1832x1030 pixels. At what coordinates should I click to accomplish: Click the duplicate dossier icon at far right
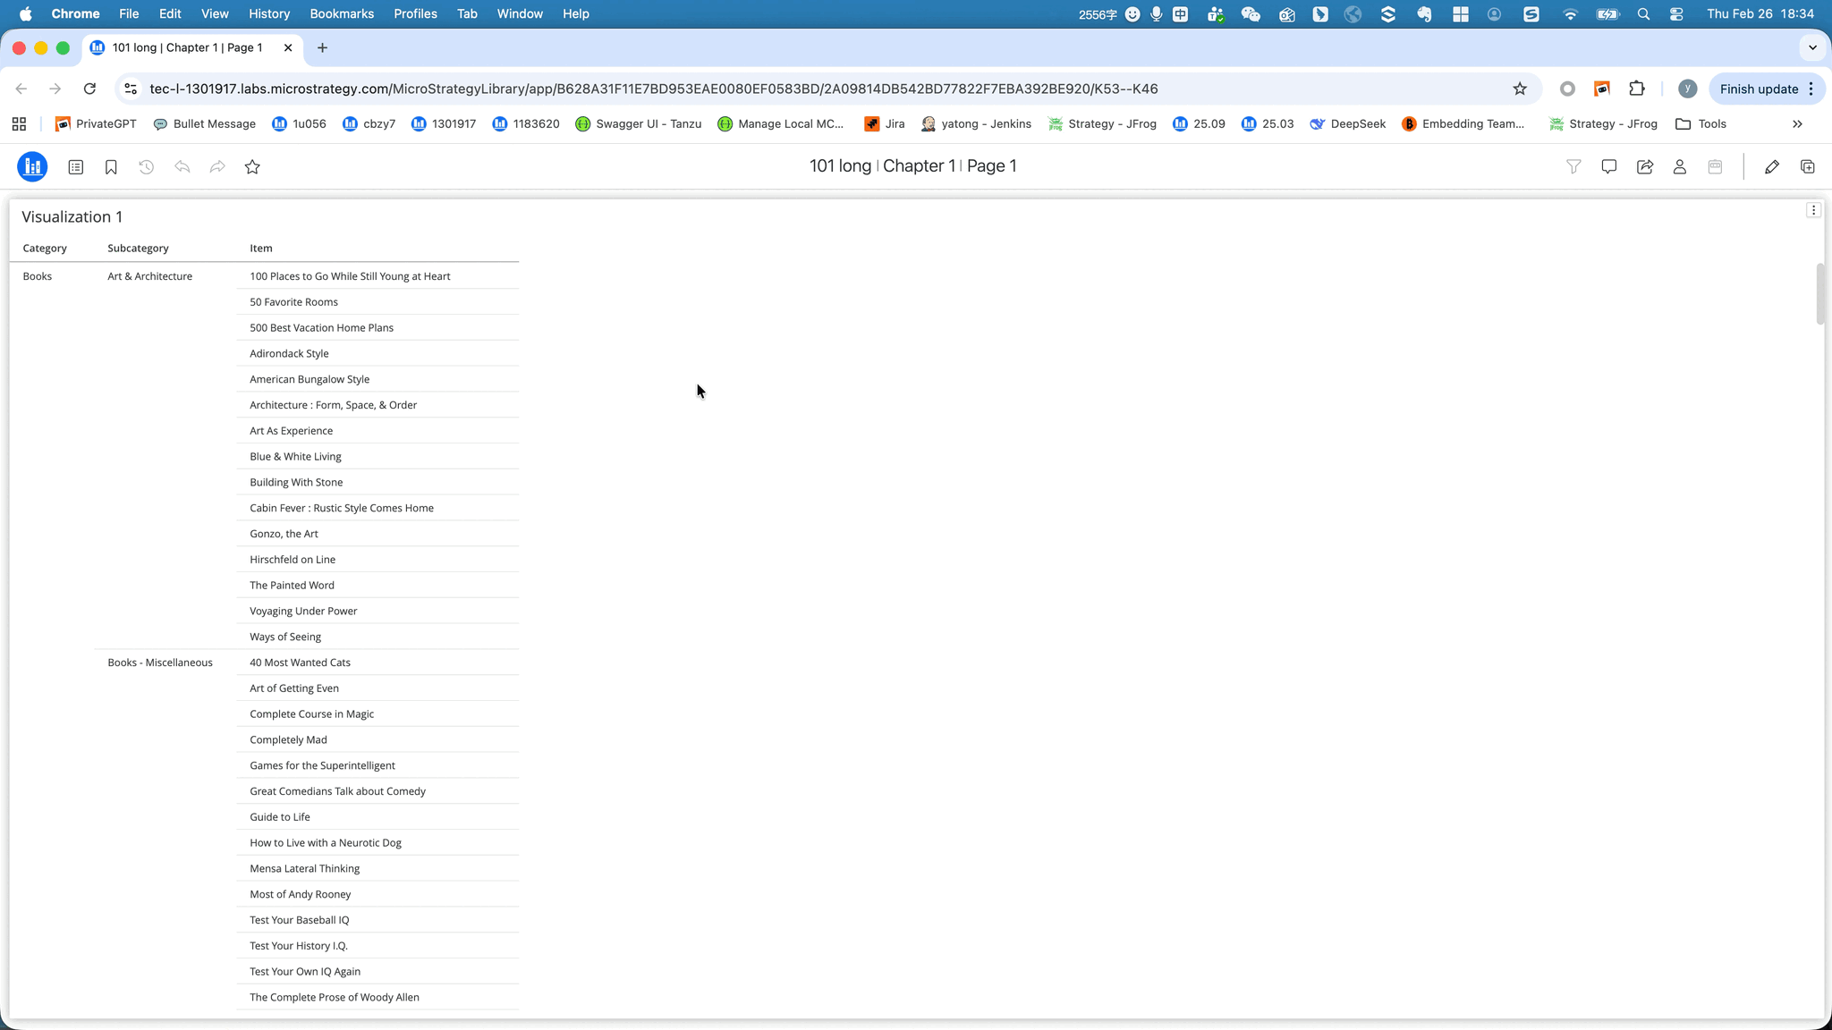[x=1807, y=166]
